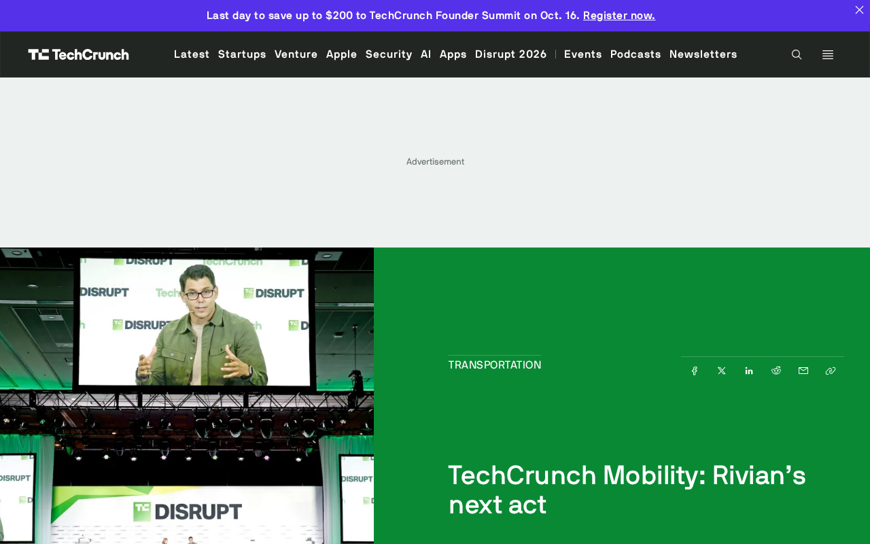Open the Events page
The width and height of the screenshot is (870, 544).
[x=583, y=54]
